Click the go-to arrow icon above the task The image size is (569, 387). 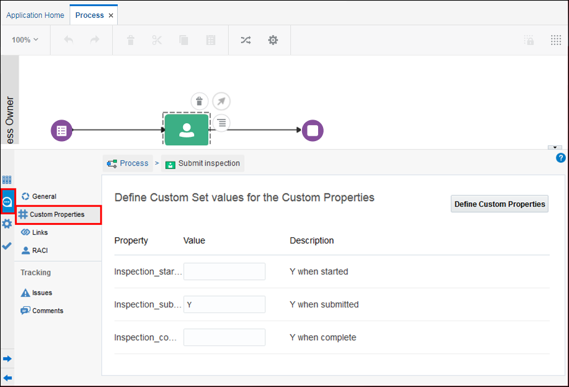pyautogui.click(x=221, y=101)
